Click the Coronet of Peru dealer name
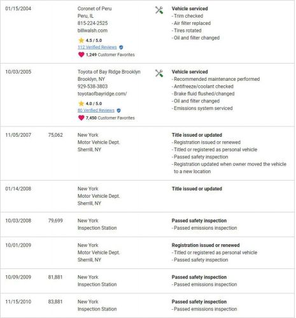Viewport: 296px width, 318px height. pyautogui.click(x=95, y=9)
